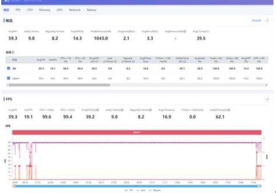The height and width of the screenshot is (193, 276).
Task: Toggle the label1 row checkbox
Action: coord(8,78)
